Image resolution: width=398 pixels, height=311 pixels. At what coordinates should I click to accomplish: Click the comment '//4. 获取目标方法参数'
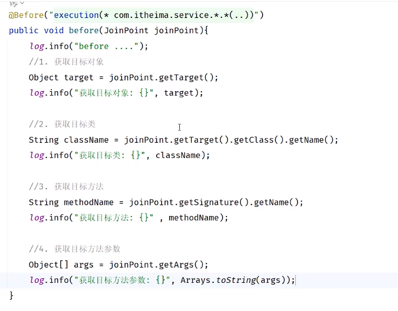pos(74,249)
